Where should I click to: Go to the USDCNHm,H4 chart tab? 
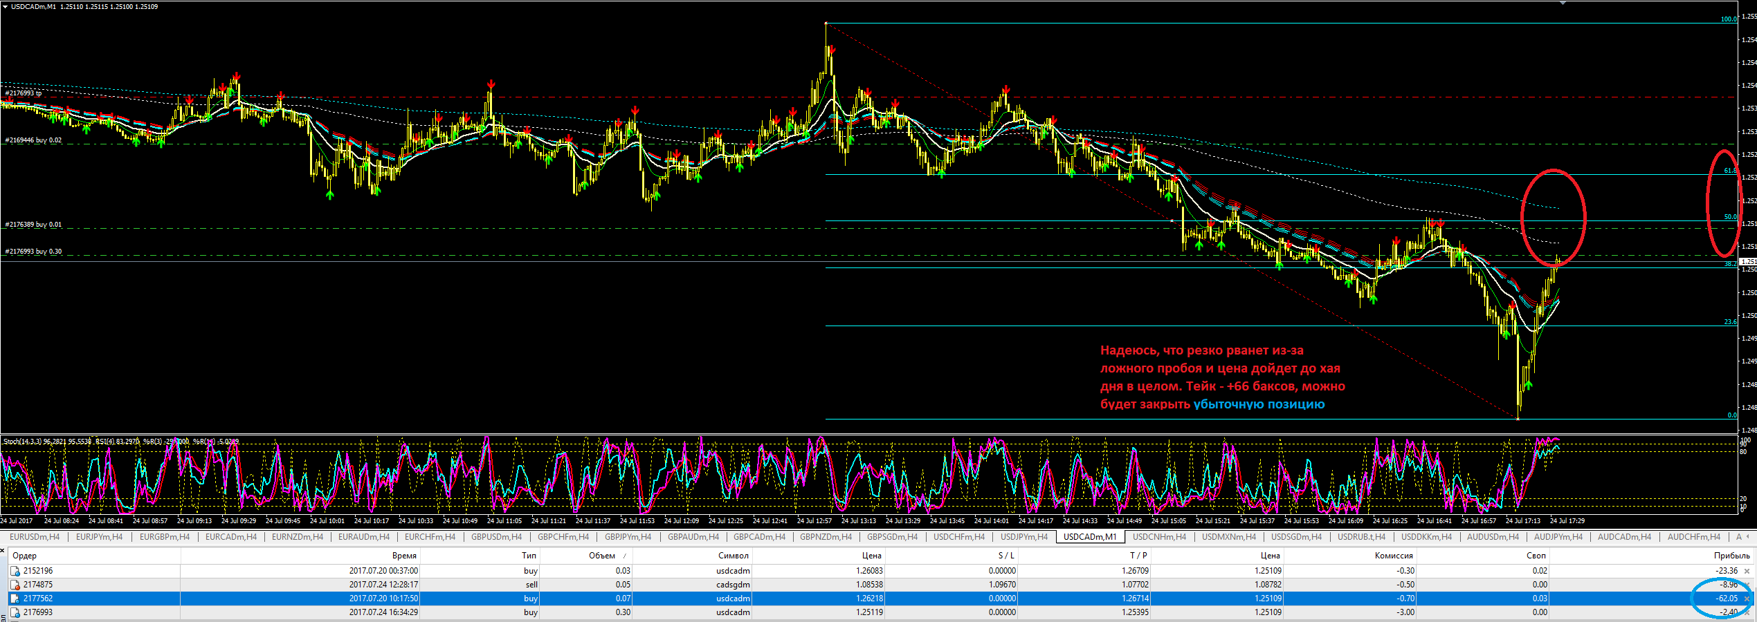point(1160,537)
